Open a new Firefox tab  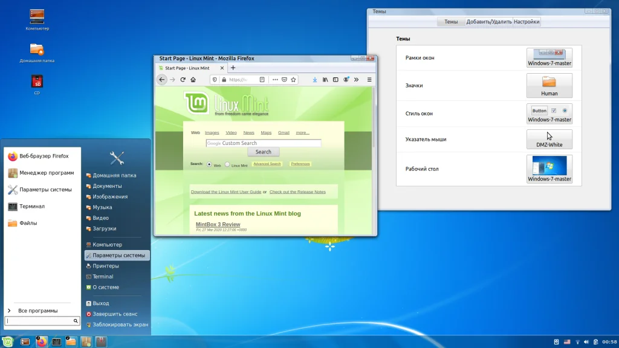pyautogui.click(x=233, y=68)
